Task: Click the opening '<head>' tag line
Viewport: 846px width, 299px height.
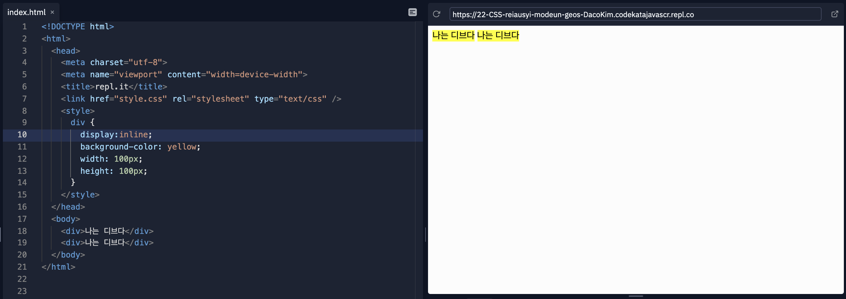Action: pos(66,51)
